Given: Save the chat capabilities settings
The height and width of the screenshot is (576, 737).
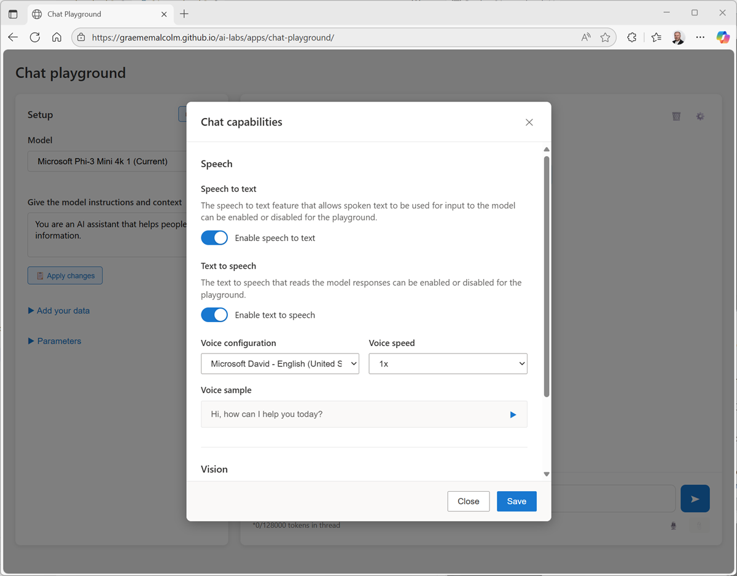Looking at the screenshot, I should (516, 501).
